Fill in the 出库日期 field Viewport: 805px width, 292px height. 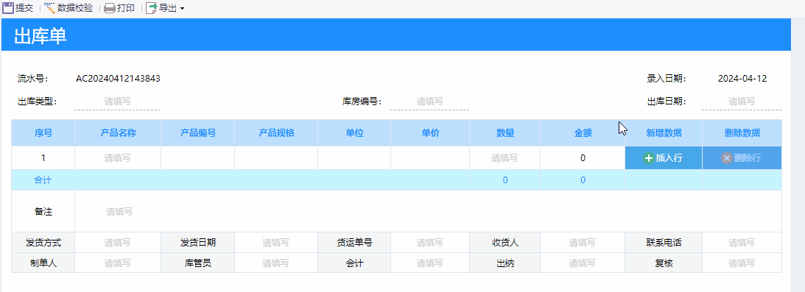742,102
